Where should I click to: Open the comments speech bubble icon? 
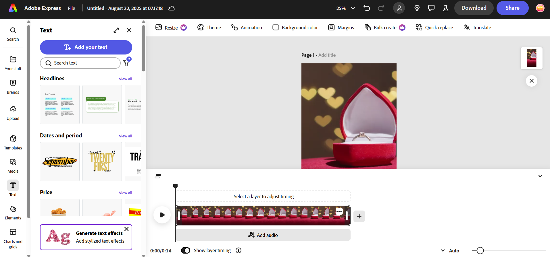pyautogui.click(x=431, y=8)
